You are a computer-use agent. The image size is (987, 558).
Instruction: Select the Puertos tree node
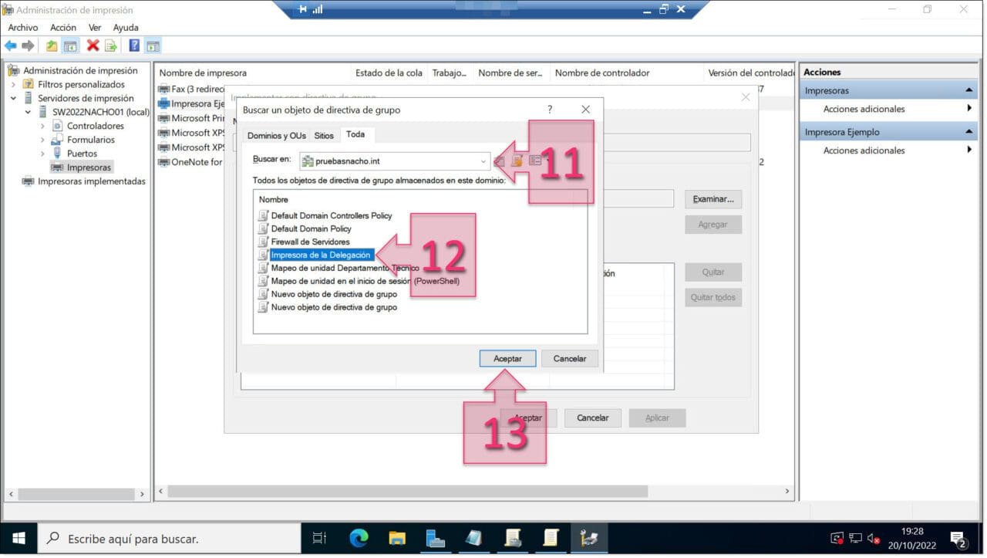[83, 154]
